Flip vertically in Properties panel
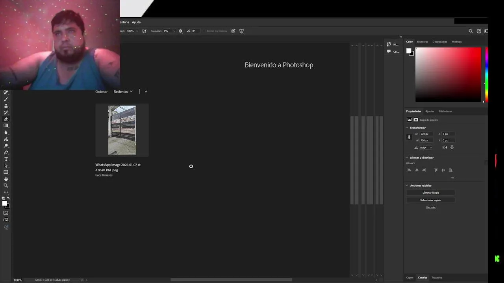 [452, 147]
